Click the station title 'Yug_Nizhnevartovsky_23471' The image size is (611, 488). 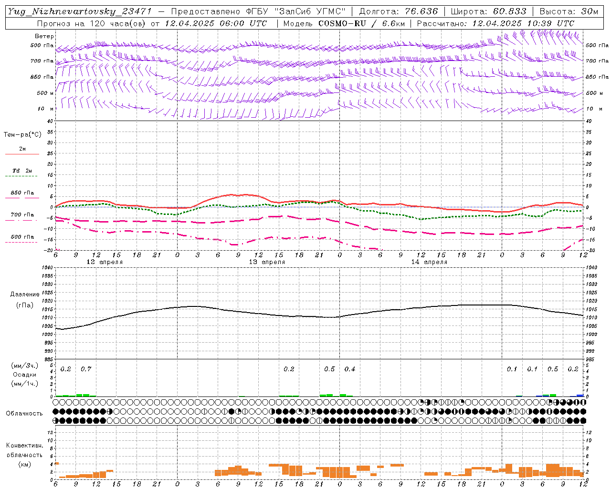80,11
